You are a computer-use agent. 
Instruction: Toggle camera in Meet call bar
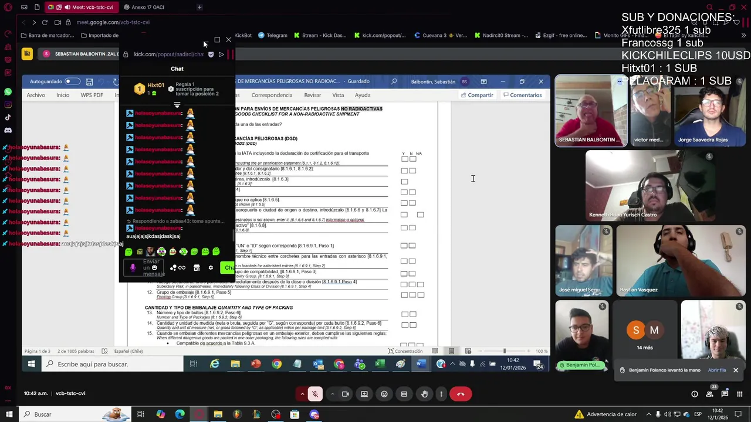pyautogui.click(x=345, y=394)
